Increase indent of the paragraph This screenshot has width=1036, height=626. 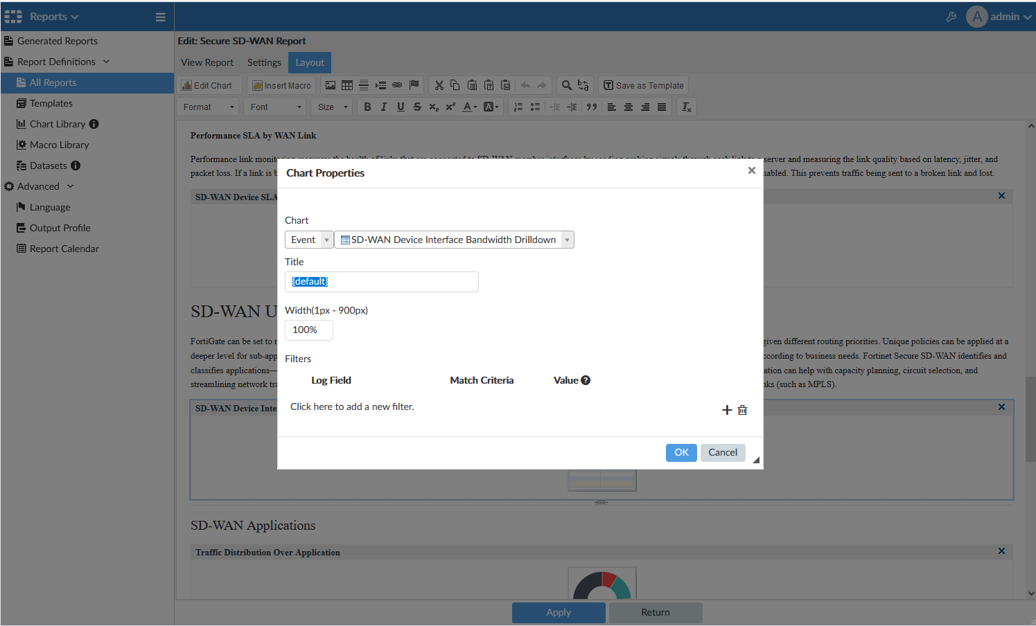pos(572,107)
